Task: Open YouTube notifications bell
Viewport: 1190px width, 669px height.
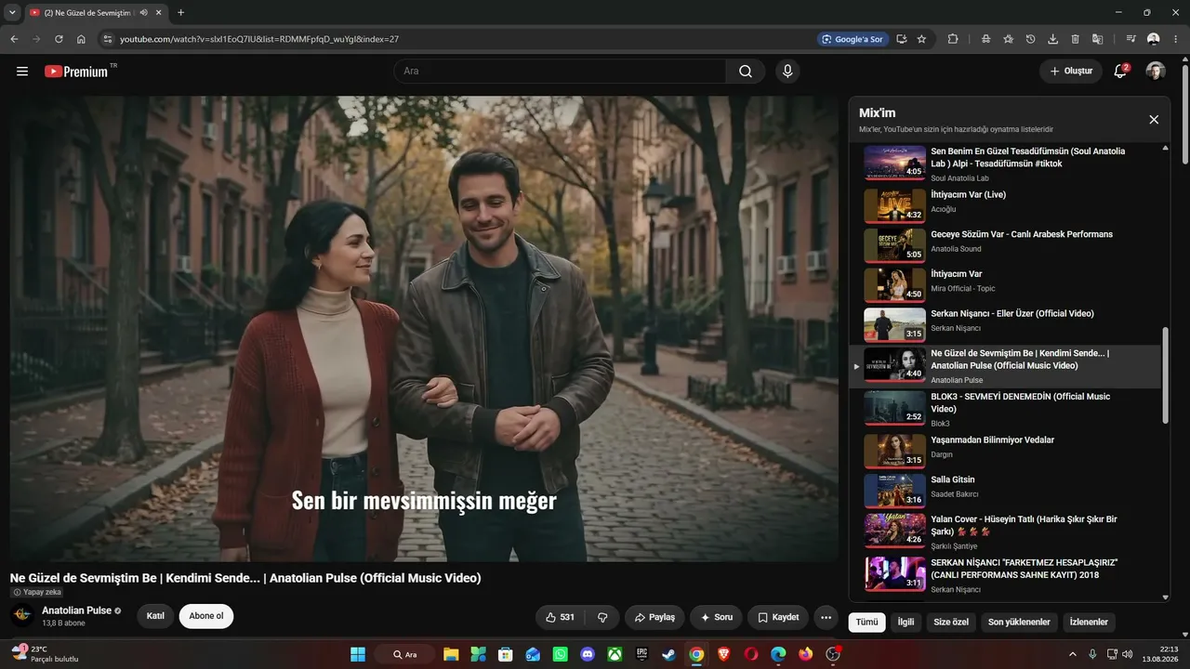Action: (x=1120, y=72)
